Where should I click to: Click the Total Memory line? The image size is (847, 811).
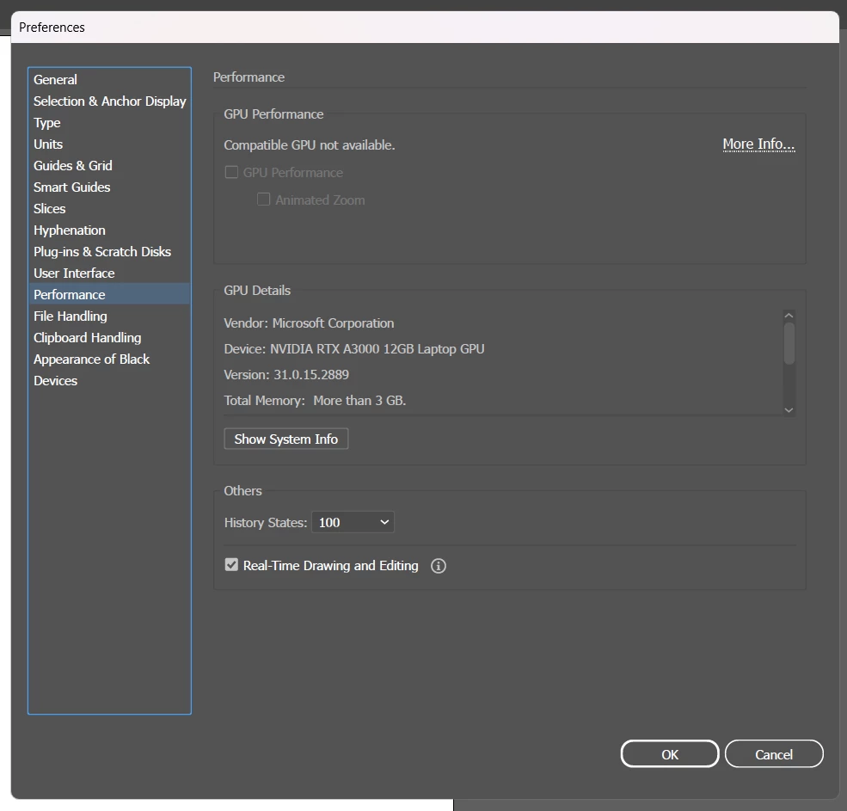tap(315, 401)
